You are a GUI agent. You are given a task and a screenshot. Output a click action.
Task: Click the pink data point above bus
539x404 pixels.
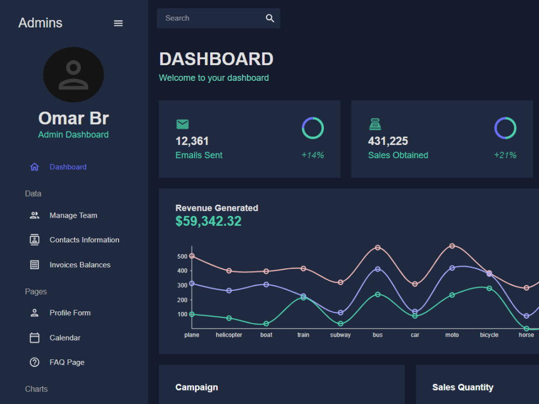[x=378, y=248]
